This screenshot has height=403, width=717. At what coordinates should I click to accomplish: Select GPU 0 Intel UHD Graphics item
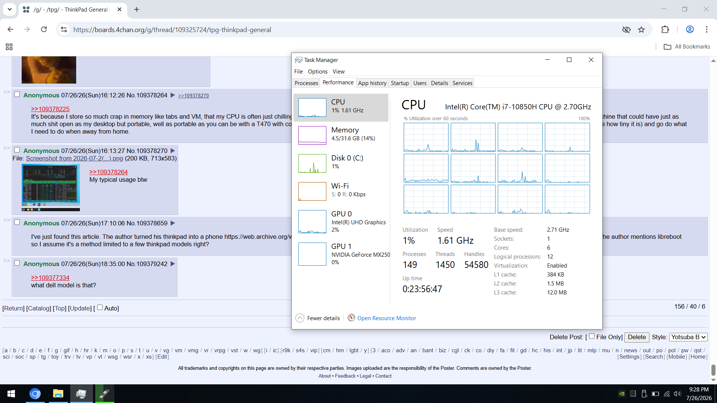341,221
